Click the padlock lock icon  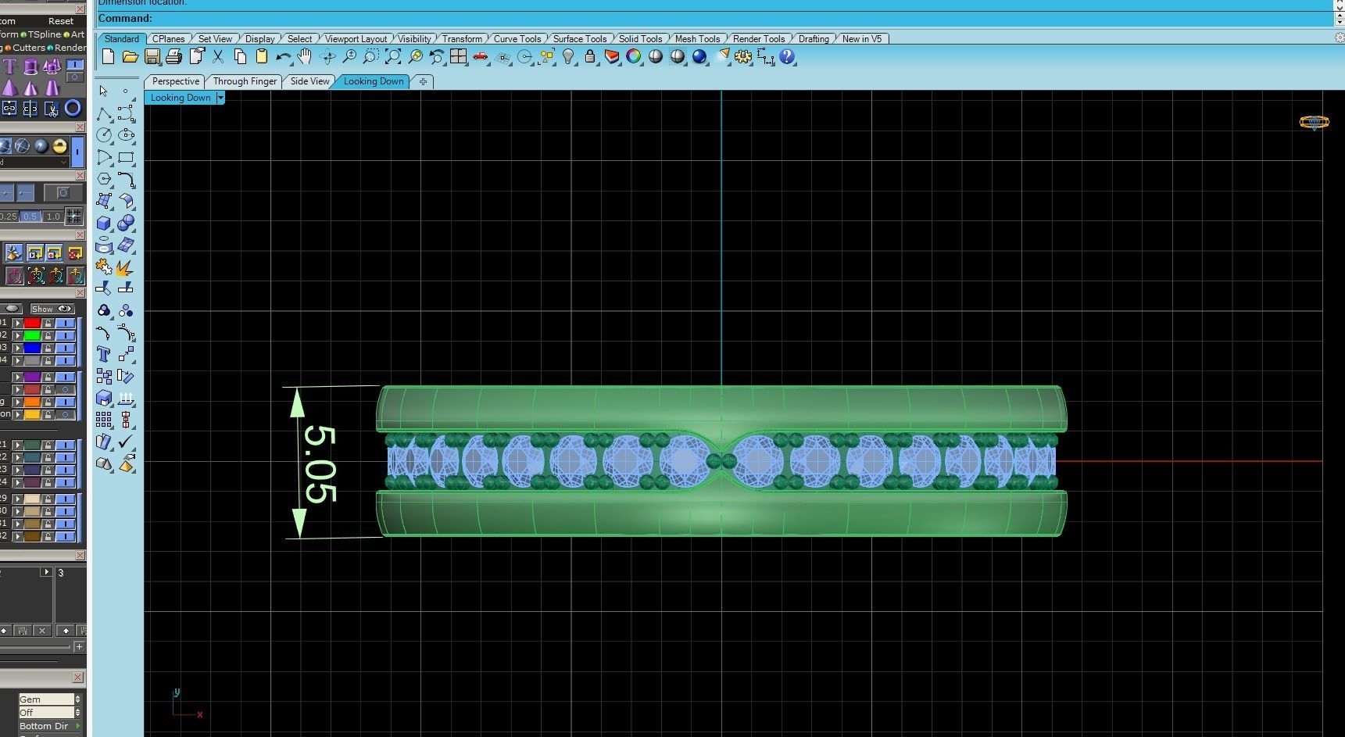pos(590,56)
